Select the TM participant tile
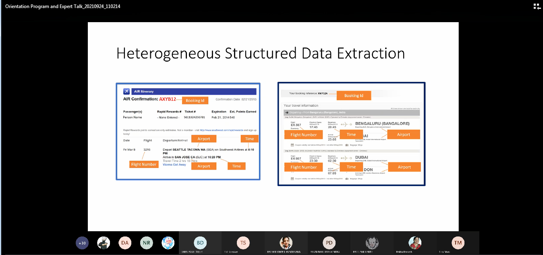Screen dimensions: 543x255 [x=458, y=243]
